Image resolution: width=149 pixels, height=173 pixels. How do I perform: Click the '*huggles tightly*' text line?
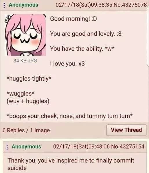[29, 79]
